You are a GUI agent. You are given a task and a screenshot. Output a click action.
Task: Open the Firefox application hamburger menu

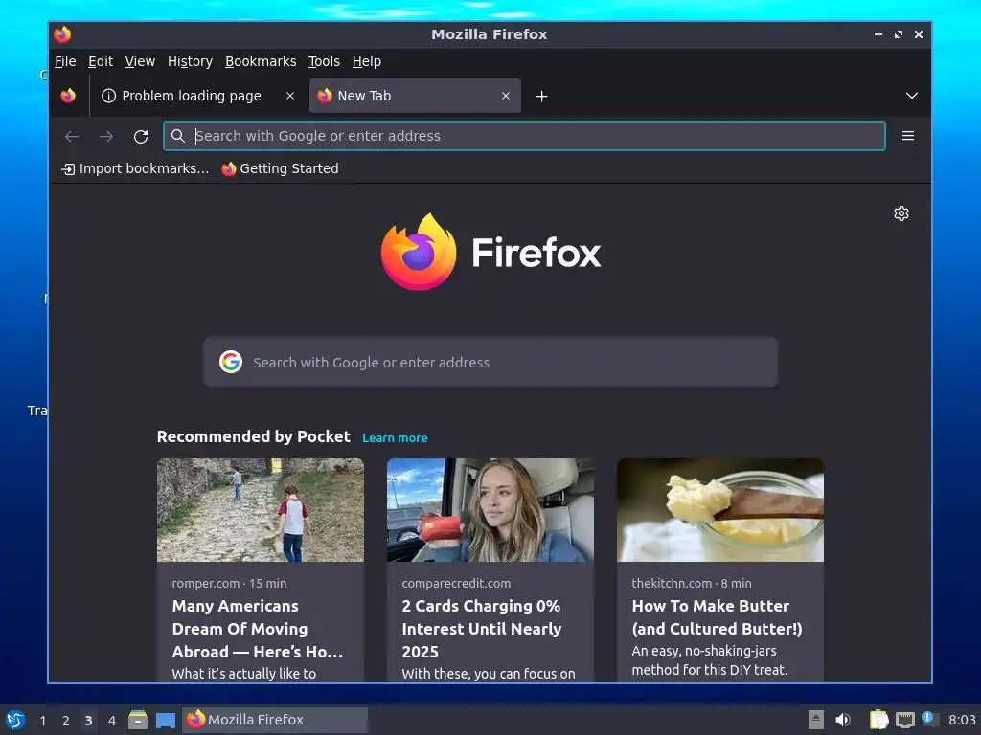point(908,136)
